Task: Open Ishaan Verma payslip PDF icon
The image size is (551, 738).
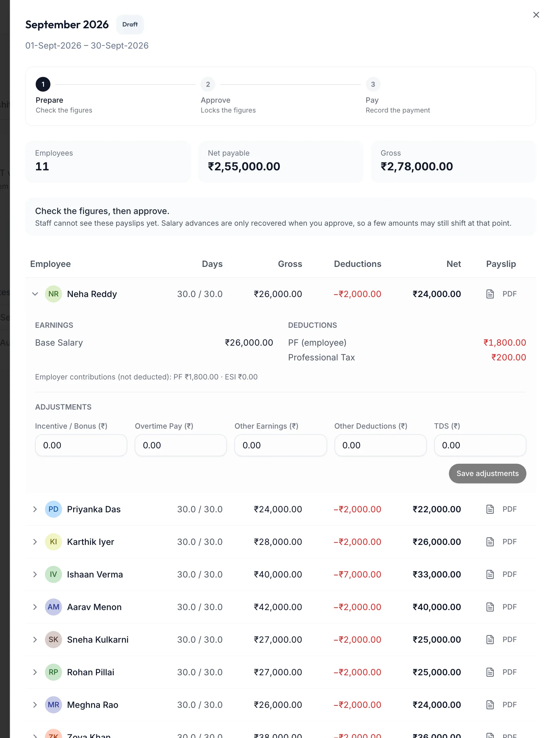Action: [x=490, y=574]
